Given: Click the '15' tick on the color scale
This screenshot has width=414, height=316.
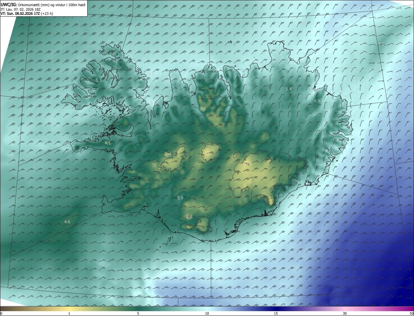Looking at the screenshot, I should [276, 313].
